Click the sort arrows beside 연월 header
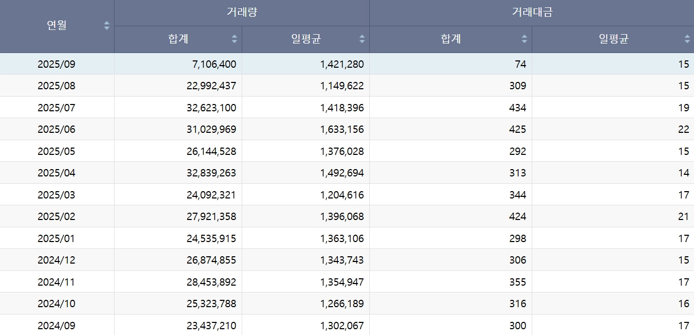The height and width of the screenshot is (335, 694). click(107, 25)
